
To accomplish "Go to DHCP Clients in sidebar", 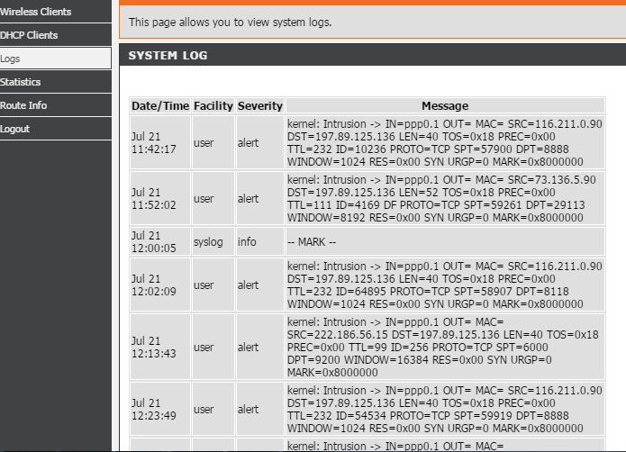I will click(29, 35).
